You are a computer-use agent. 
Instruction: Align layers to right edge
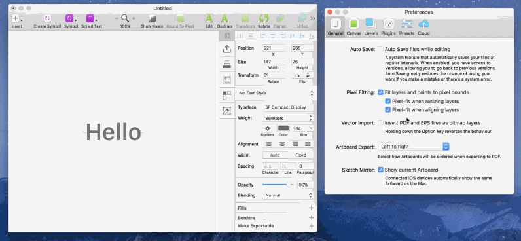pyautogui.click(x=283, y=36)
